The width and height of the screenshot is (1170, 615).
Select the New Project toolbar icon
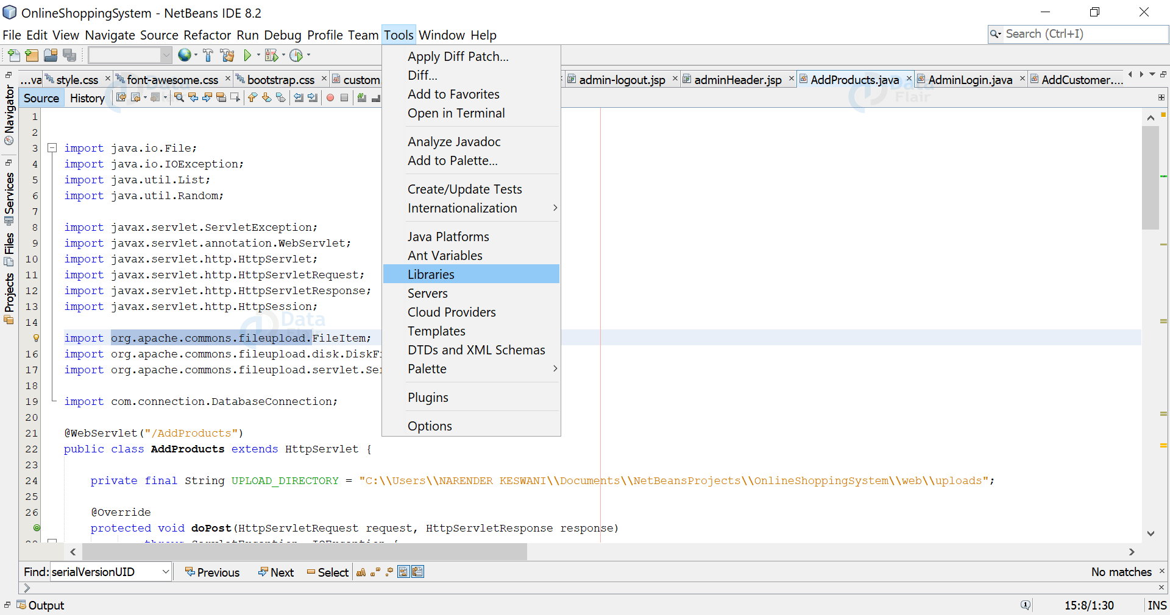[x=31, y=55]
